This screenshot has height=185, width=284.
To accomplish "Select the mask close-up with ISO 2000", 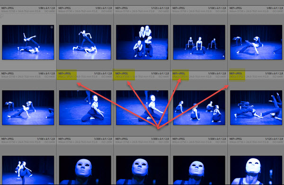I will (199, 170).
